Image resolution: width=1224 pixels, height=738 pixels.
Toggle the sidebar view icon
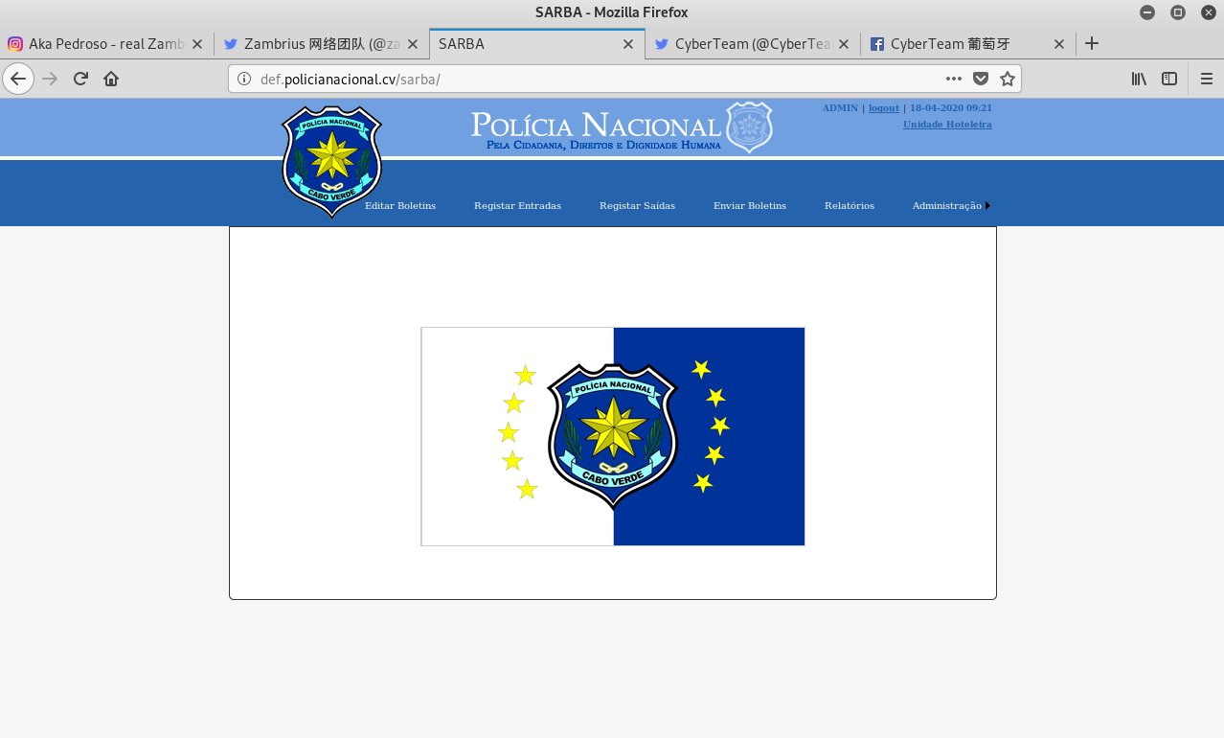pyautogui.click(x=1169, y=79)
